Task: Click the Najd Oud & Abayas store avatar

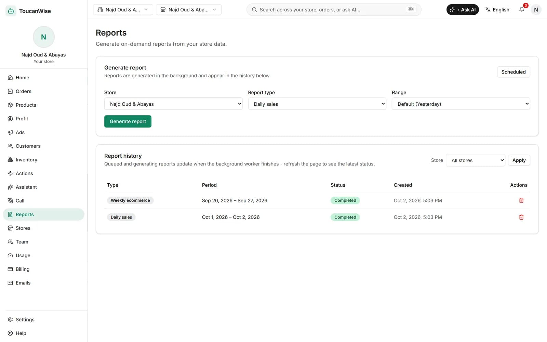Action: coord(44,37)
